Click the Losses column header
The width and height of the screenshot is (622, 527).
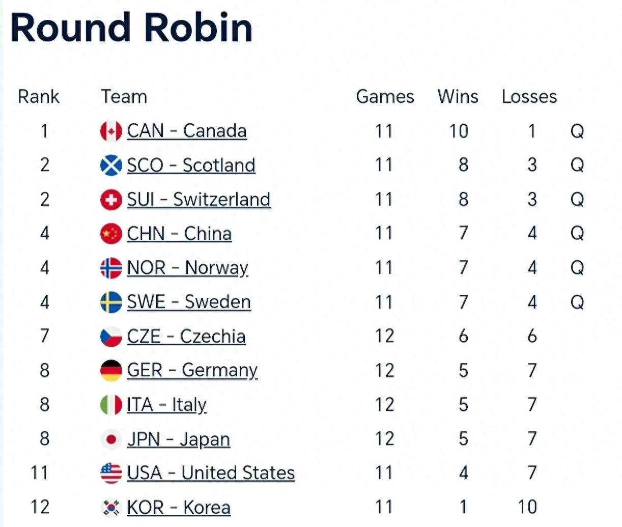[529, 97]
